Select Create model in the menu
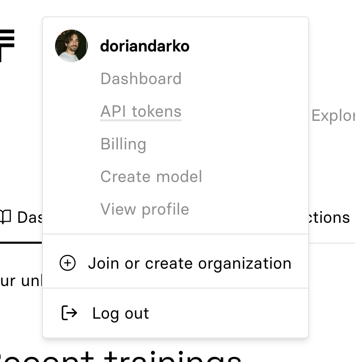This screenshot has height=362, width=355. point(151,176)
